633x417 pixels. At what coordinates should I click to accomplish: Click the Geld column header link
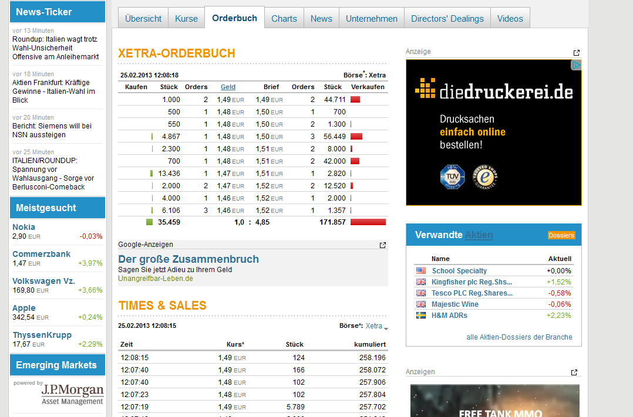click(228, 87)
